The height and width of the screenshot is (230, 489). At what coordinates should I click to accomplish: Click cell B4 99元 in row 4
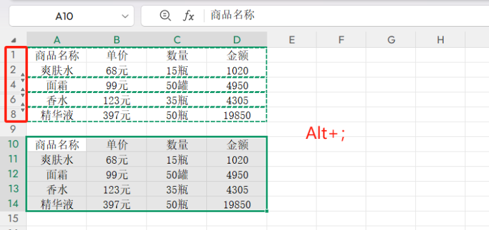[x=117, y=85]
